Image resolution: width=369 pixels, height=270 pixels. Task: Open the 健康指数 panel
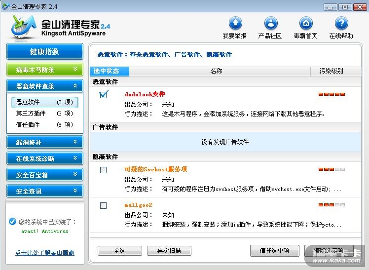(45, 51)
